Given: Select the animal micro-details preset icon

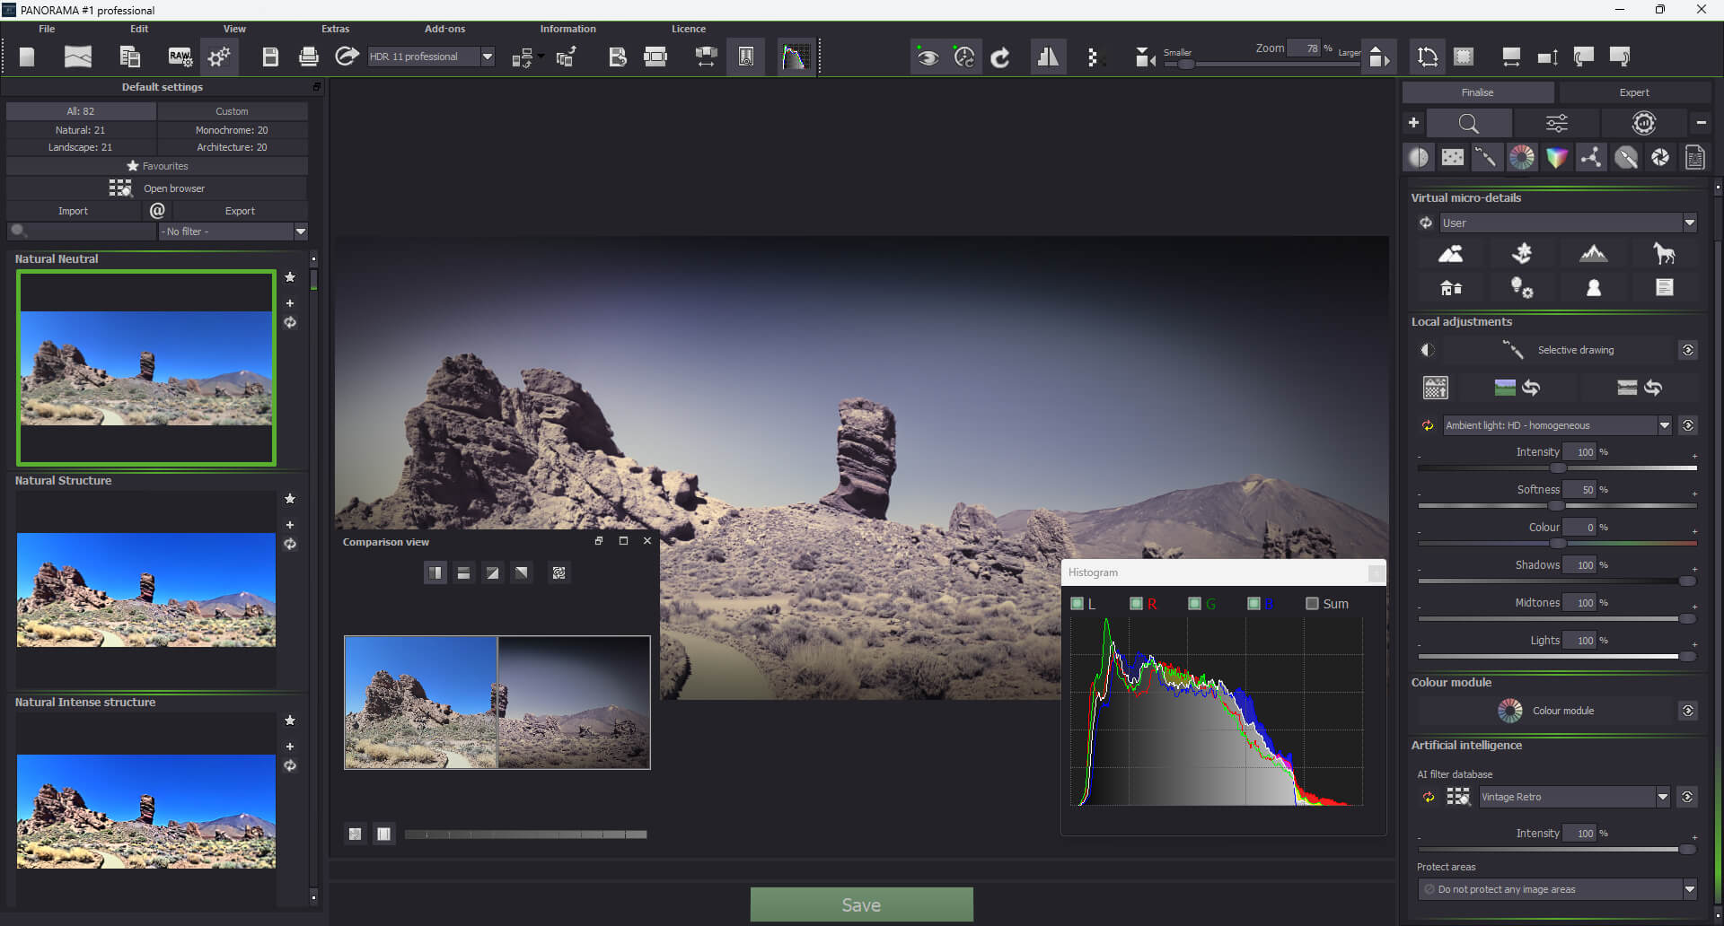Looking at the screenshot, I should click(1664, 253).
